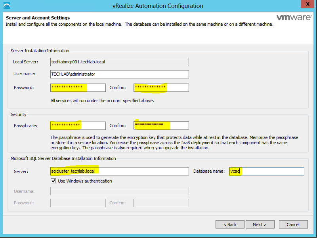Image resolution: width=317 pixels, height=238 pixels.
Task: Click the Microsoft SQL Server Database Installation Information label
Action: 63,158
